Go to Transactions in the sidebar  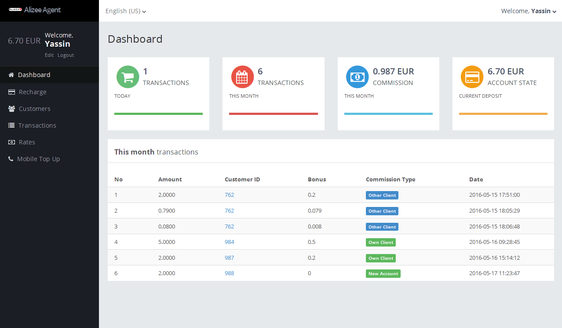coord(37,125)
